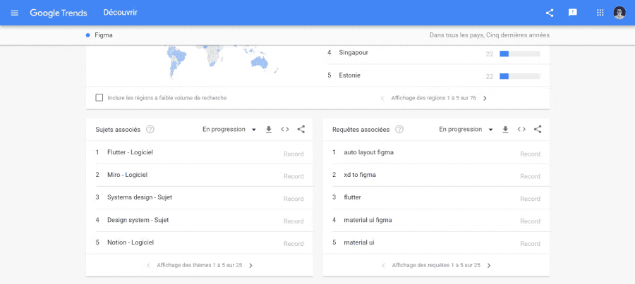Viewport: 635px width, 284px height.
Task: Click the world map thumbnail
Action: (223, 61)
